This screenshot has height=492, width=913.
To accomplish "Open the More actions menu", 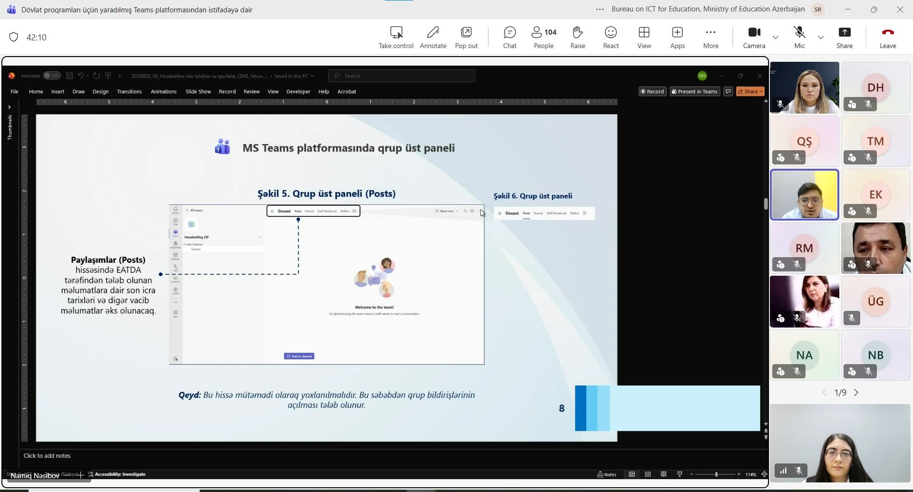I will click(710, 38).
